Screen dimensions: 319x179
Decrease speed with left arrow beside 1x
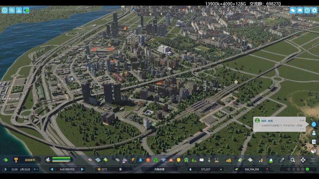tap(52, 169)
